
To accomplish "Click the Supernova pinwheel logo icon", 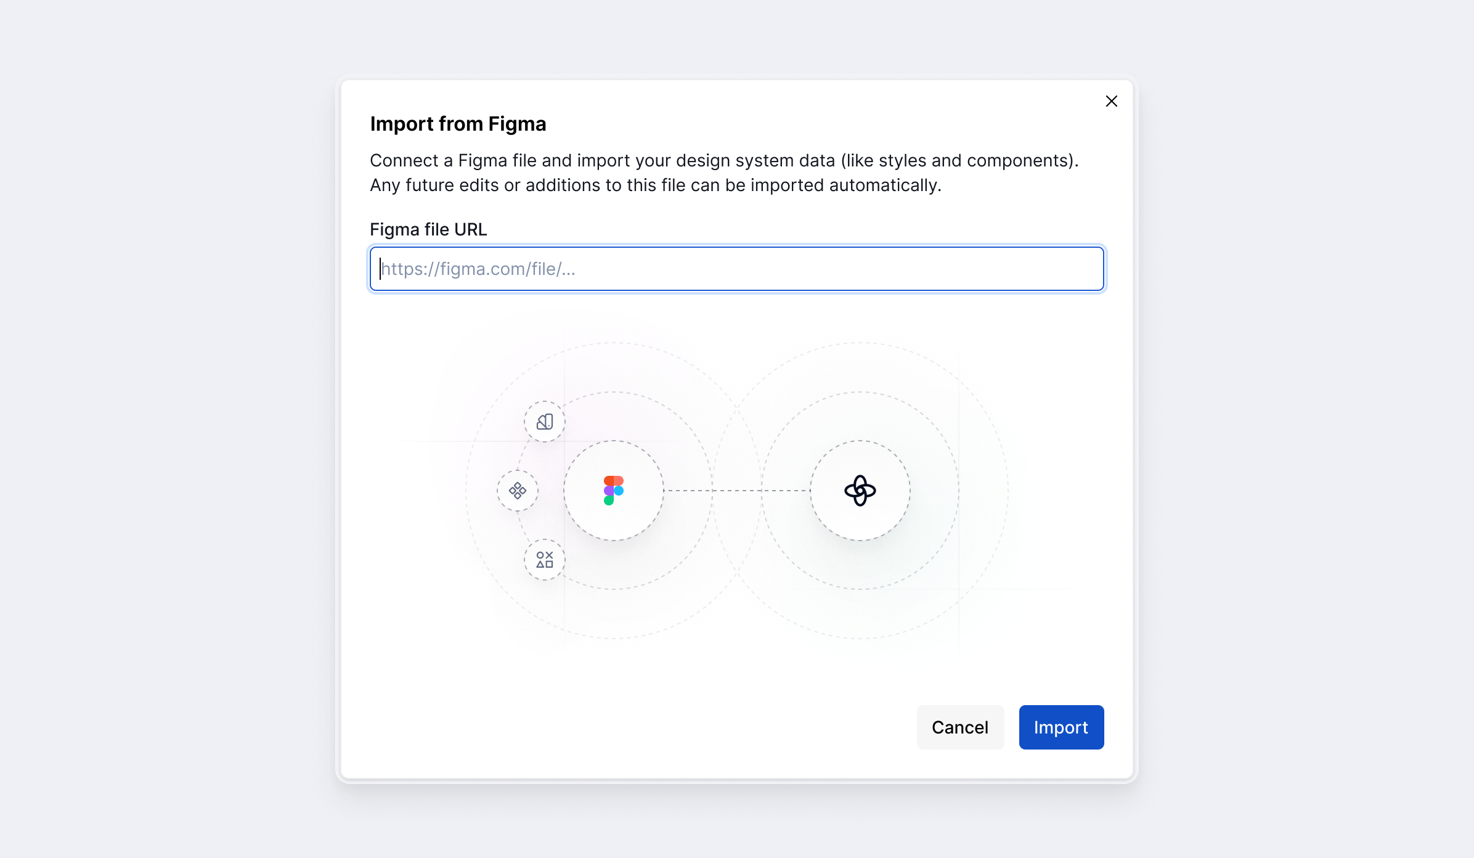I will pyautogui.click(x=860, y=491).
